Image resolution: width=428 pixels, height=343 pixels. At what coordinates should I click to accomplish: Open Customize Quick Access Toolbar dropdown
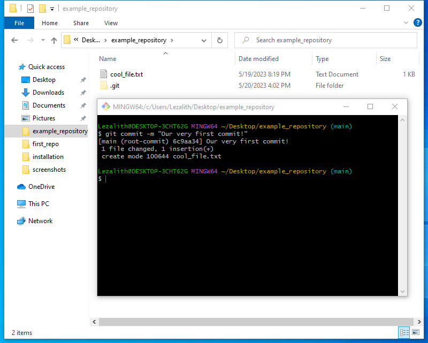tap(52, 9)
